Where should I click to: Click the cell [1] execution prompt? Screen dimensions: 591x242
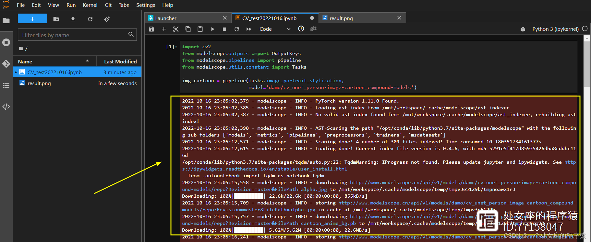point(171,47)
